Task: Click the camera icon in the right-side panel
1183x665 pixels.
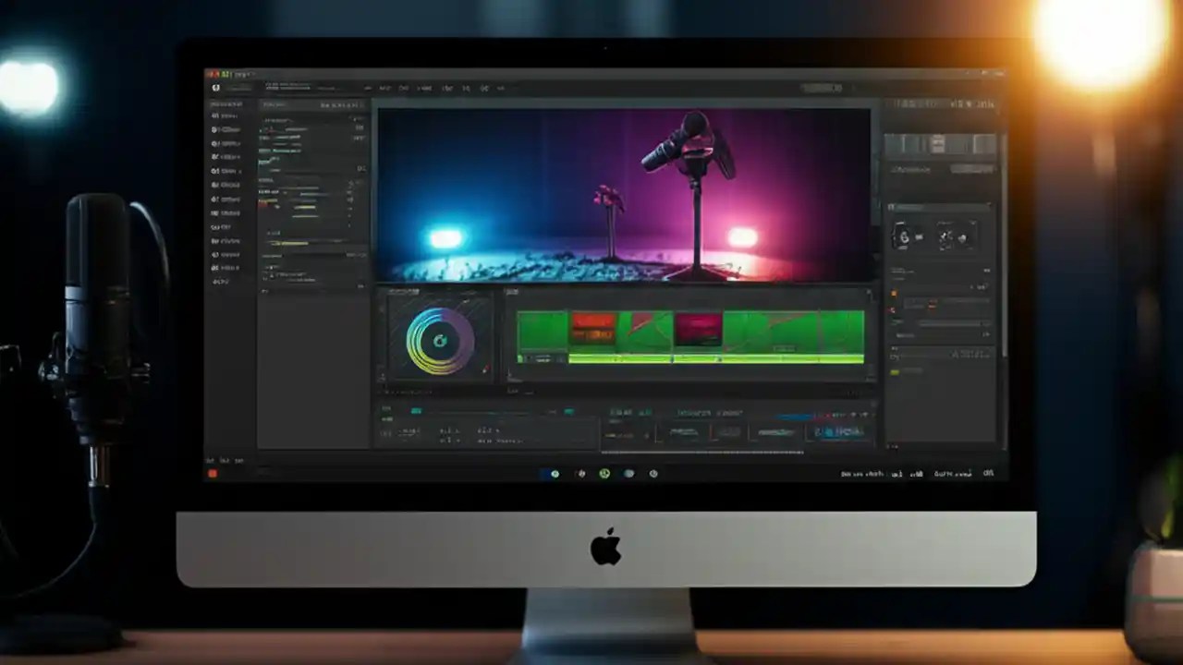Action: click(x=903, y=238)
